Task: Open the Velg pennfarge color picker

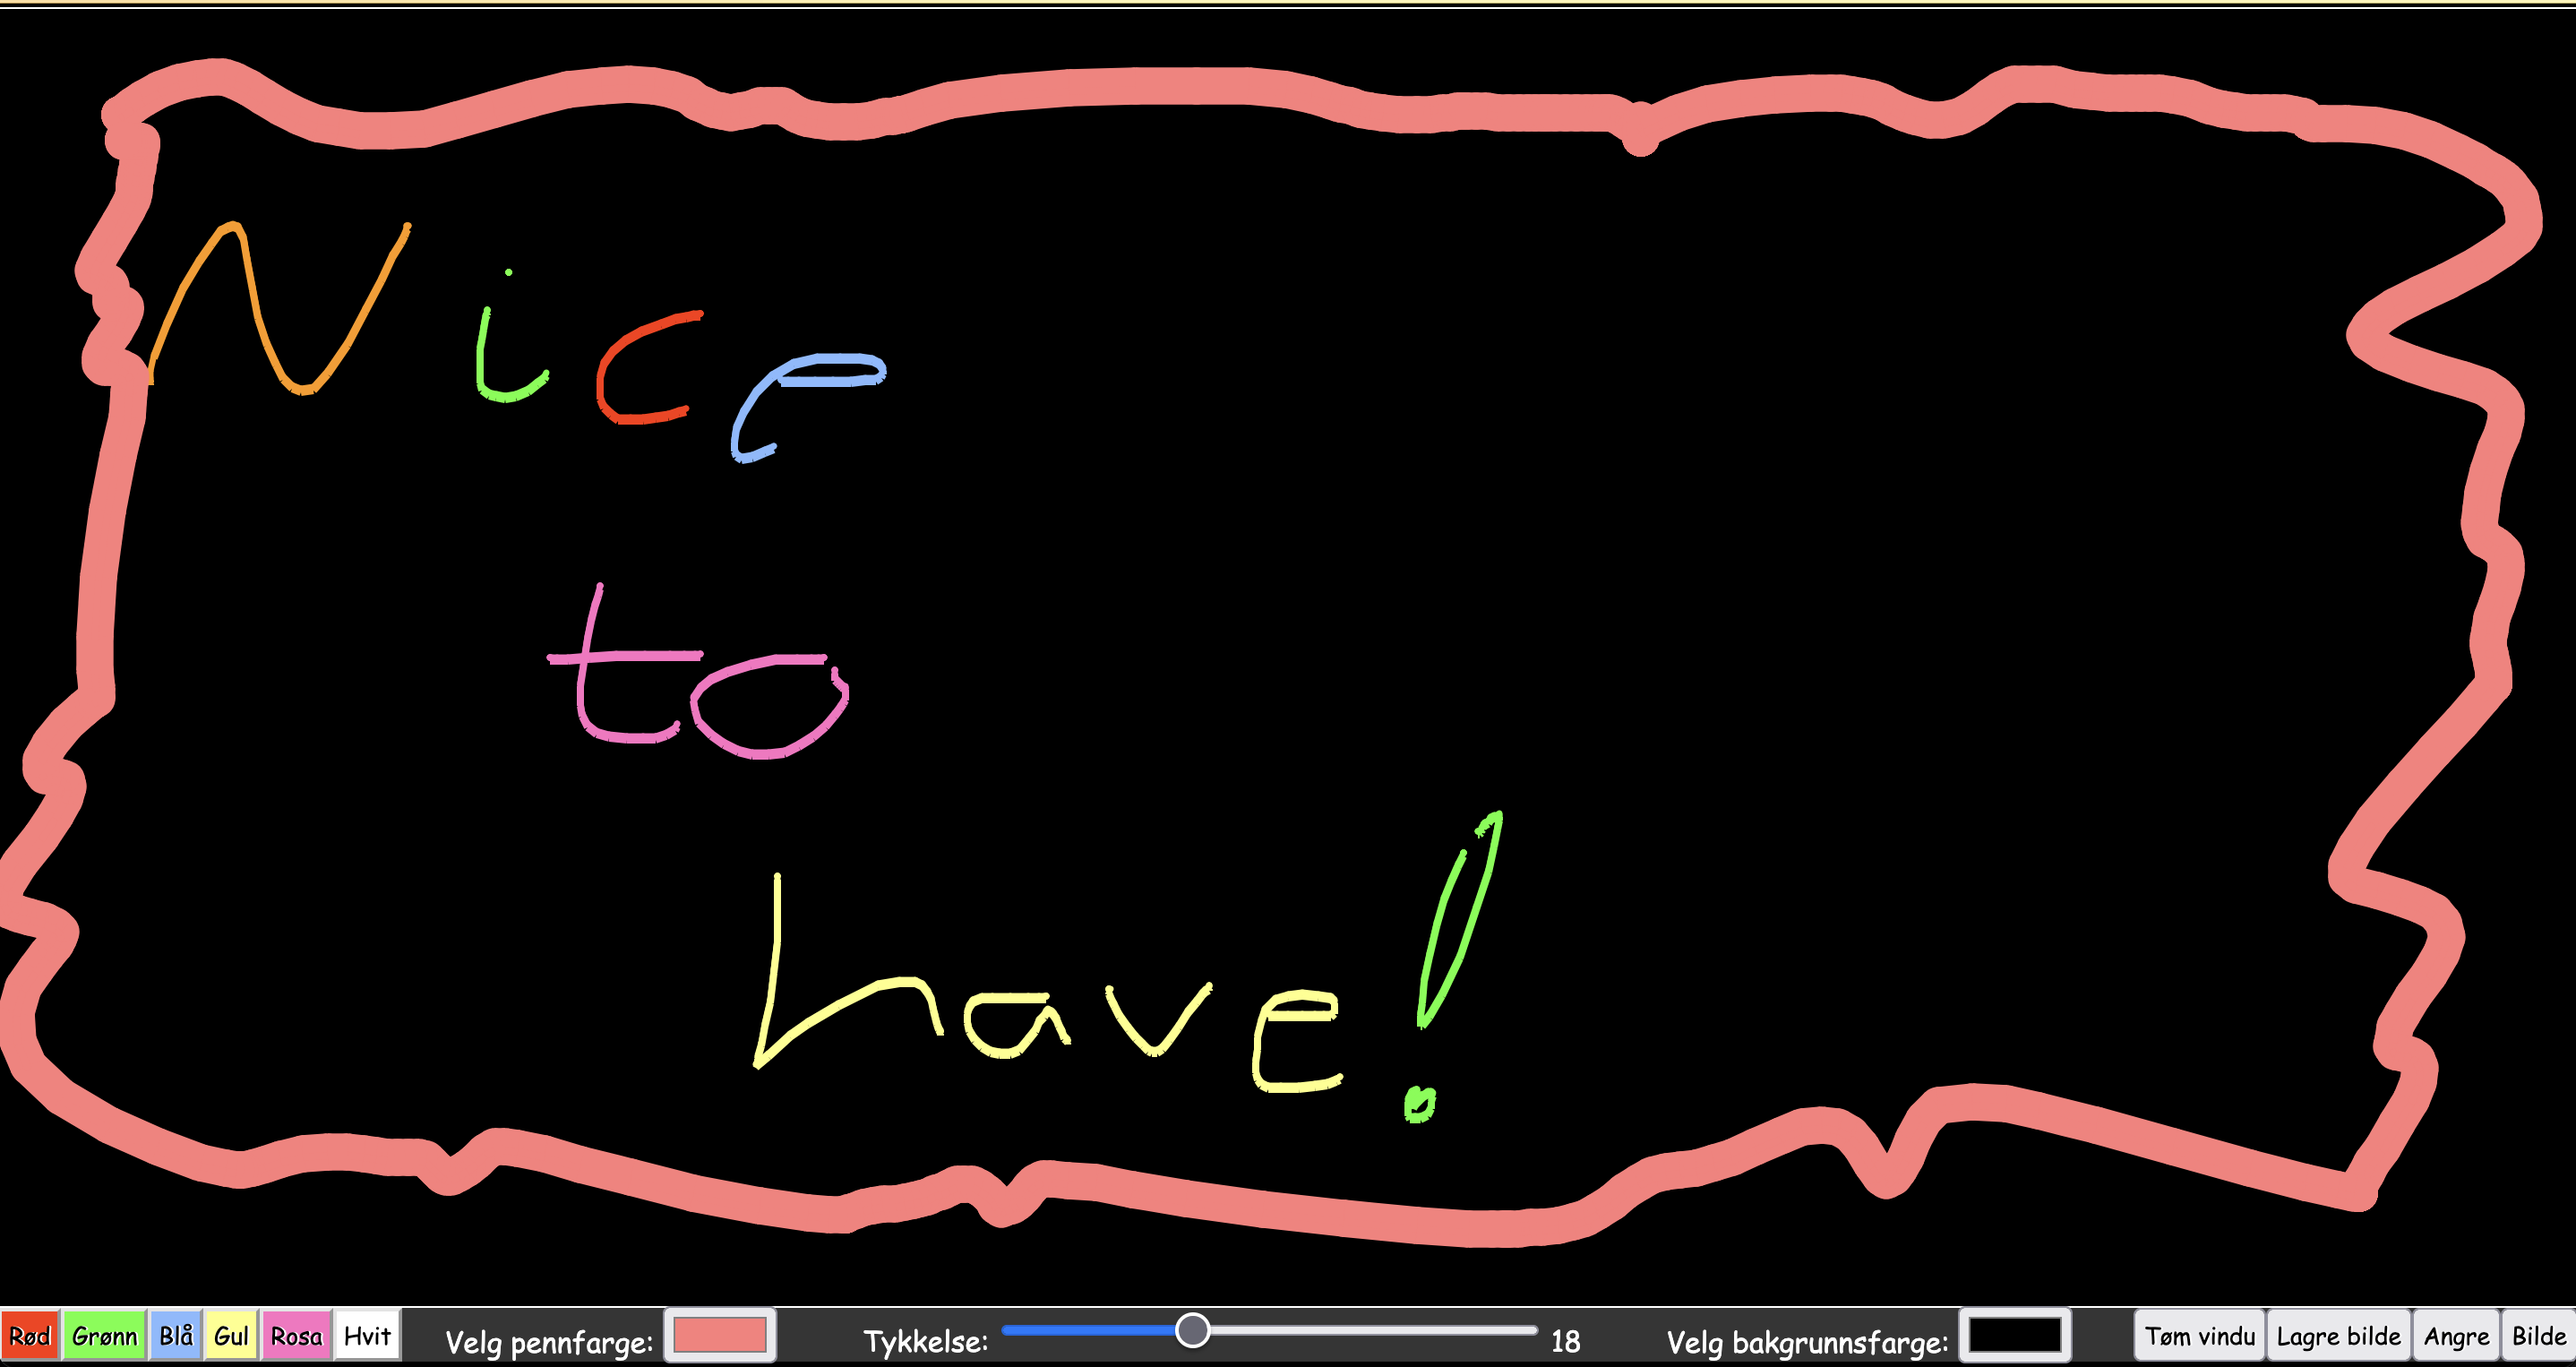Action: tap(720, 1335)
